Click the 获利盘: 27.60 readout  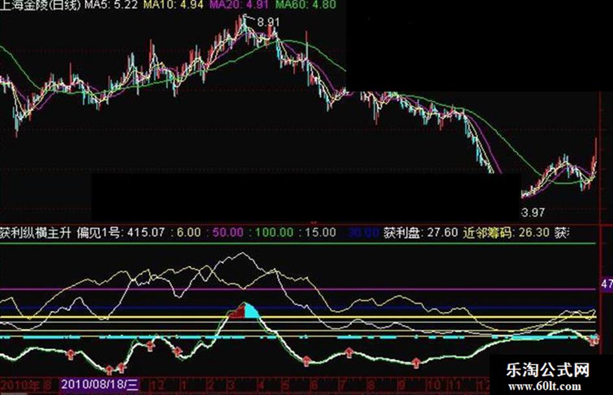(420, 233)
